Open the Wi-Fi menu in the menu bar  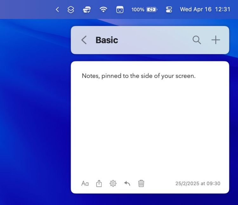[x=103, y=10]
